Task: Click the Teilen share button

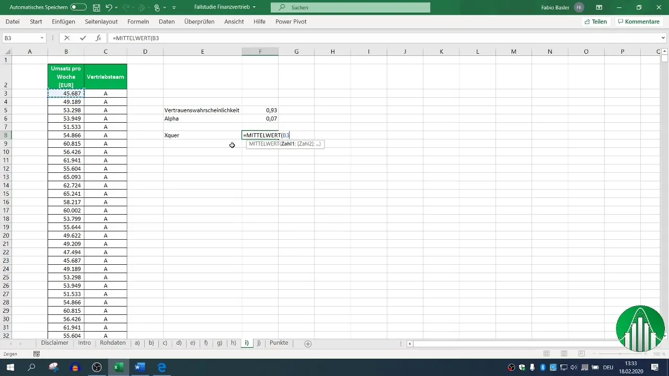Action: (x=596, y=21)
